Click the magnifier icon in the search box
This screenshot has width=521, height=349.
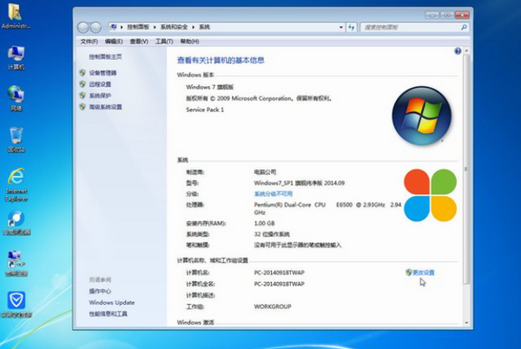coord(464,27)
